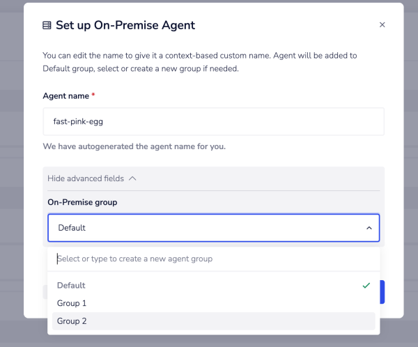Choose Group 1 from the agent group list
Screen dimensions: 418x347
(72, 303)
